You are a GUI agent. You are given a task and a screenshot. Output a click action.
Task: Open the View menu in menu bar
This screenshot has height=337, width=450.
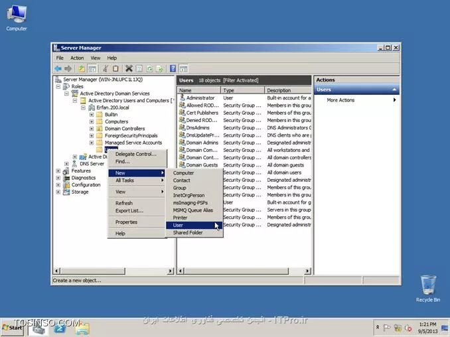click(96, 58)
